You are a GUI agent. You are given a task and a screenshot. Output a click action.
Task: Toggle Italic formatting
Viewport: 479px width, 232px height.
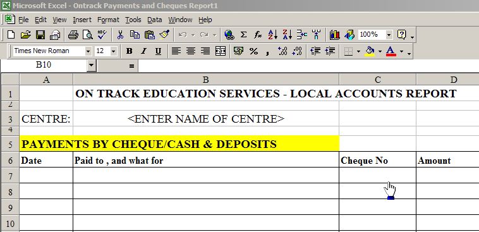tap(143, 51)
